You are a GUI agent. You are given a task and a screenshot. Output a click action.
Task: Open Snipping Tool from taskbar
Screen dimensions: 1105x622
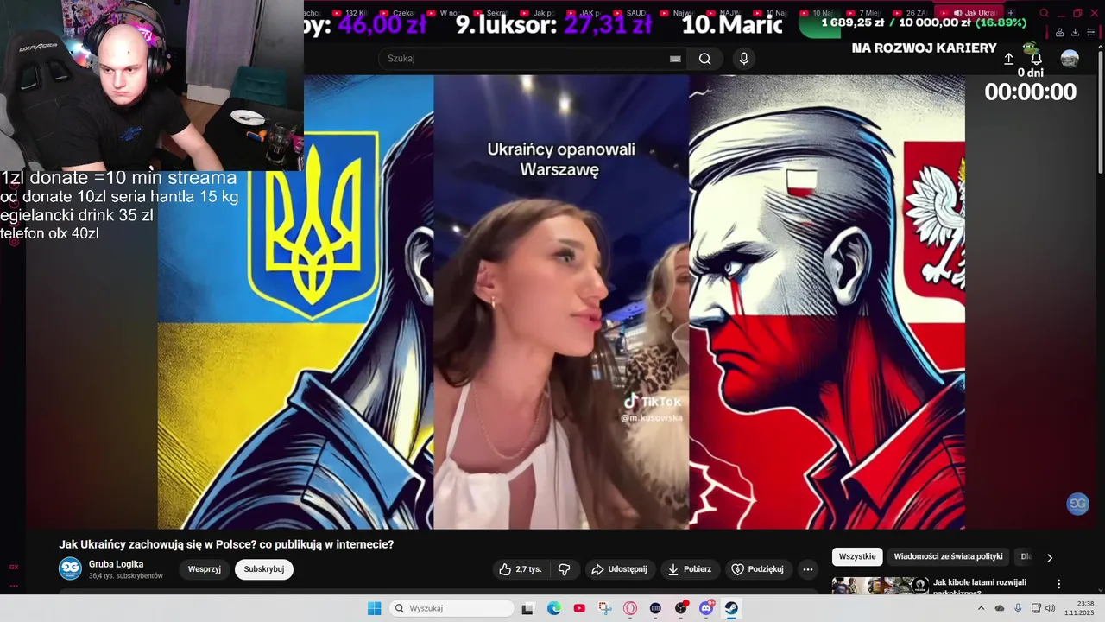[x=605, y=608]
